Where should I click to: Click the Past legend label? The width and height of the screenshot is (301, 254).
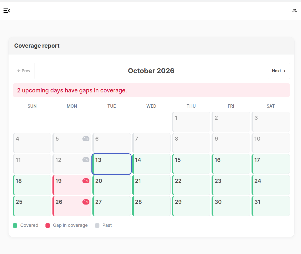click(x=107, y=225)
